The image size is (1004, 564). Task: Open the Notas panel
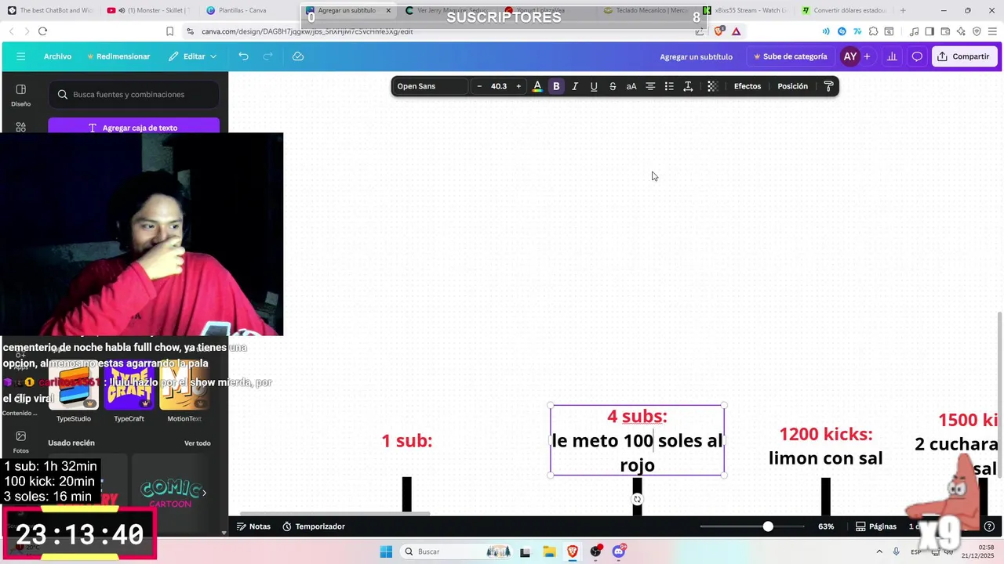(x=253, y=526)
